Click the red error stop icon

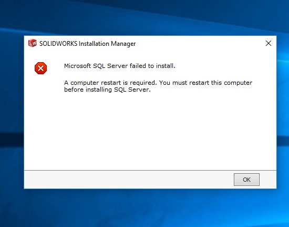(41, 68)
